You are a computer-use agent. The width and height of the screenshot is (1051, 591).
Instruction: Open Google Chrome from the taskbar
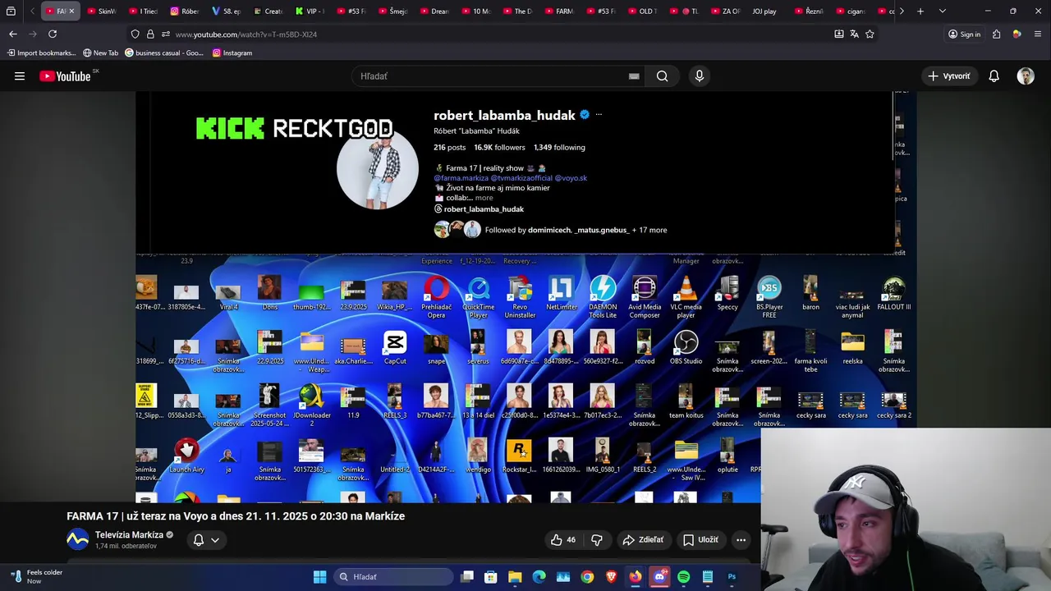587,577
